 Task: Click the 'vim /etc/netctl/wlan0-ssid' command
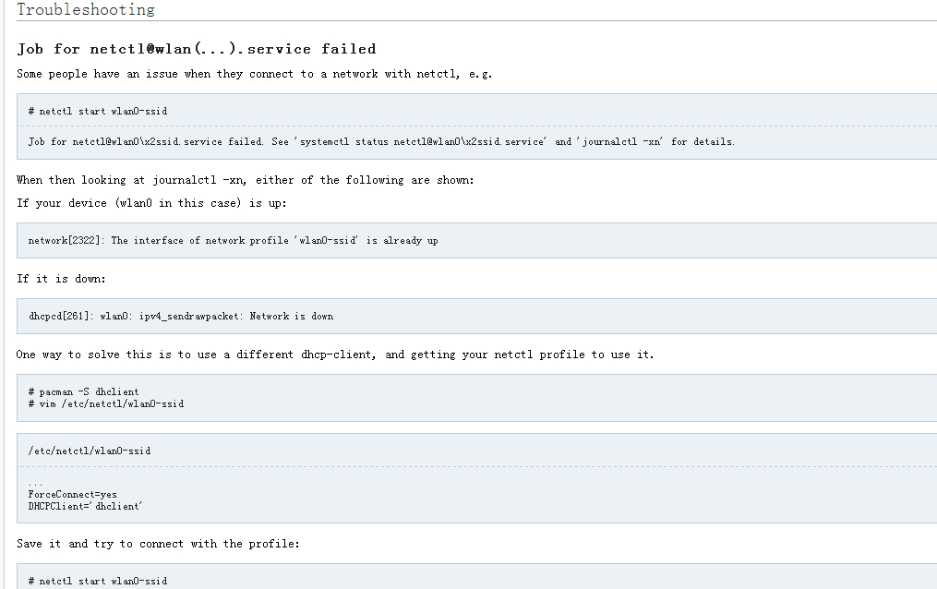(106, 403)
